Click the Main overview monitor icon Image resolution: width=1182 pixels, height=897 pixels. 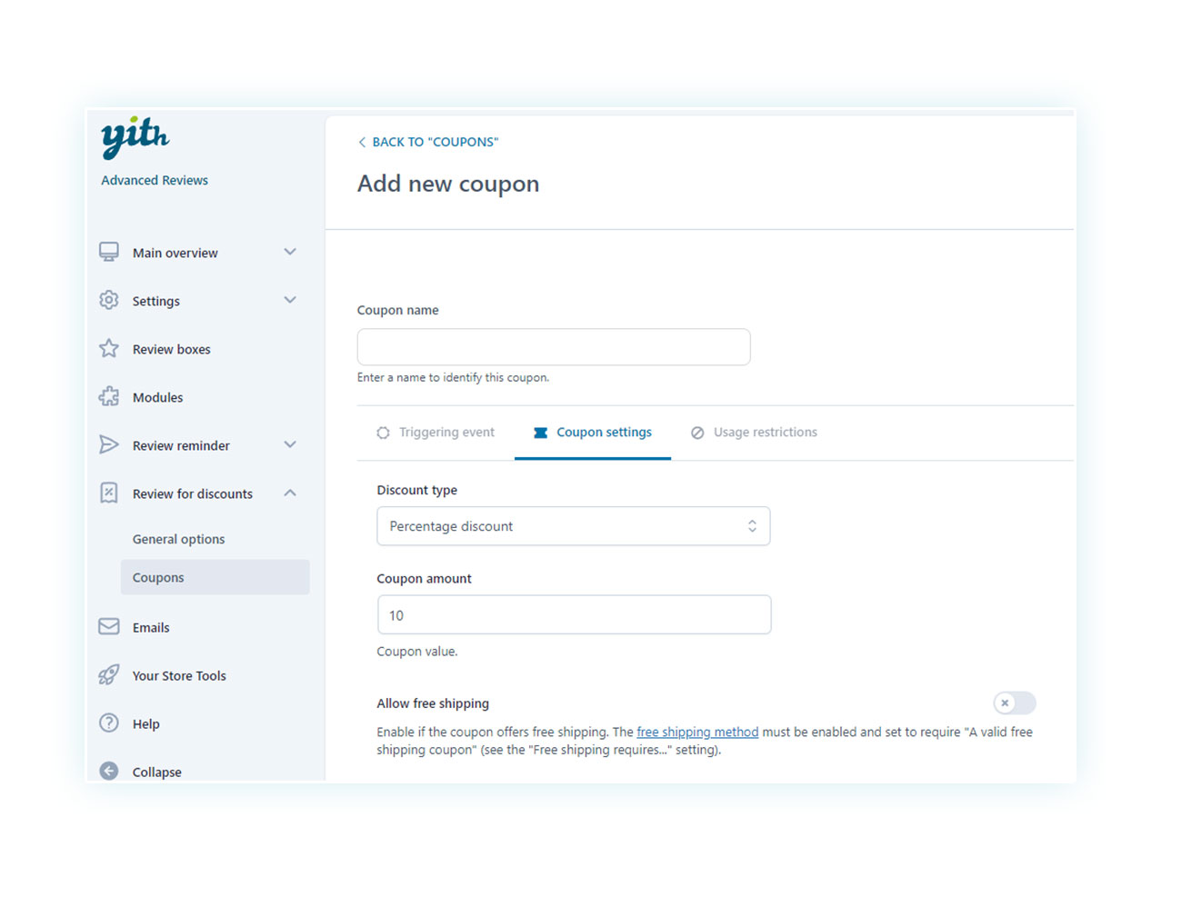[109, 252]
